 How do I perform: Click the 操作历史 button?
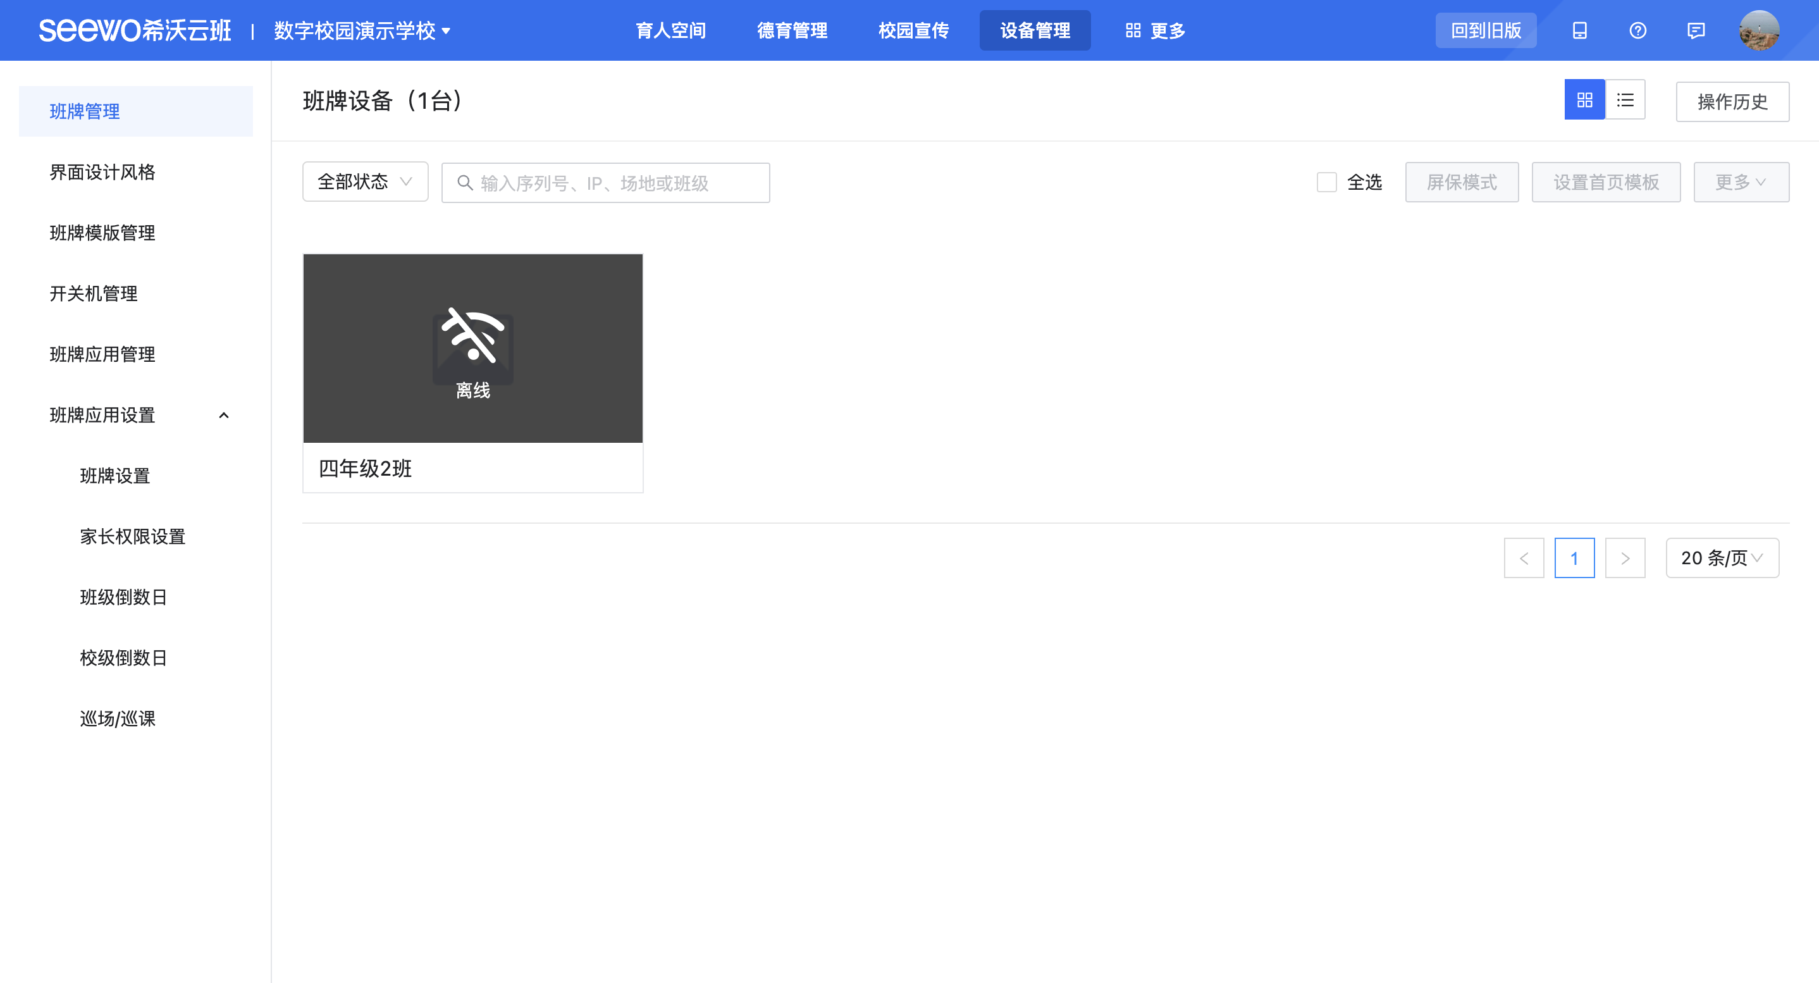(1732, 102)
